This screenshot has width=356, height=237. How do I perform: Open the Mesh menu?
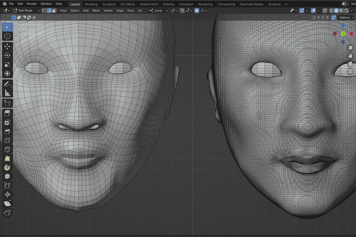(x=96, y=10)
